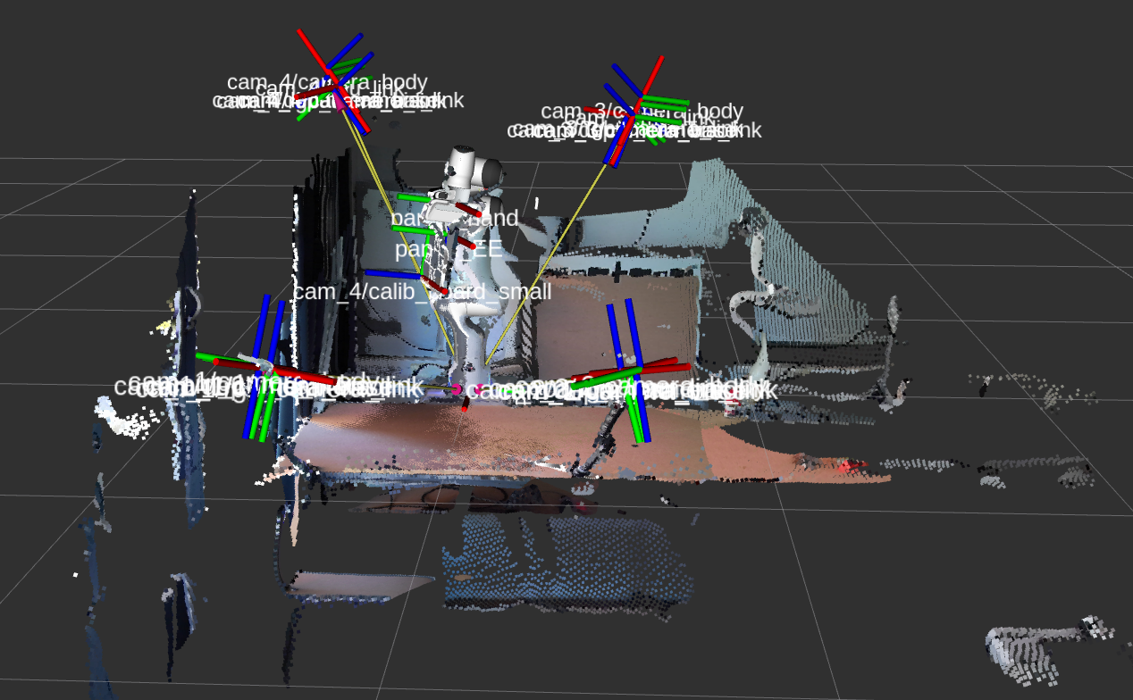Screen dimensions: 1133x700
Task: Click the small pink axis marker near the robot base
Action: pos(456,388)
